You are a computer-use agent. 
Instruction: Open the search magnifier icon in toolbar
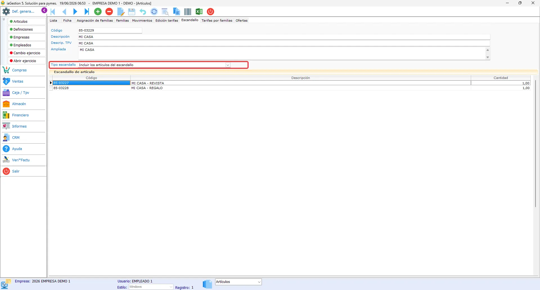point(165,12)
